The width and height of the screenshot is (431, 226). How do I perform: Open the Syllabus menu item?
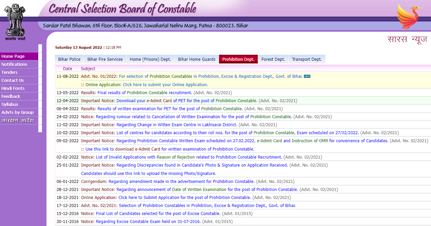pos(10,104)
